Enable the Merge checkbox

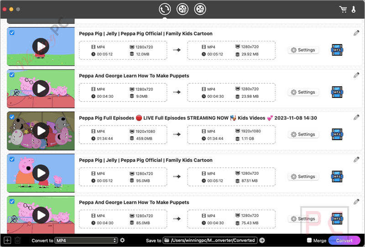[x=309, y=240]
